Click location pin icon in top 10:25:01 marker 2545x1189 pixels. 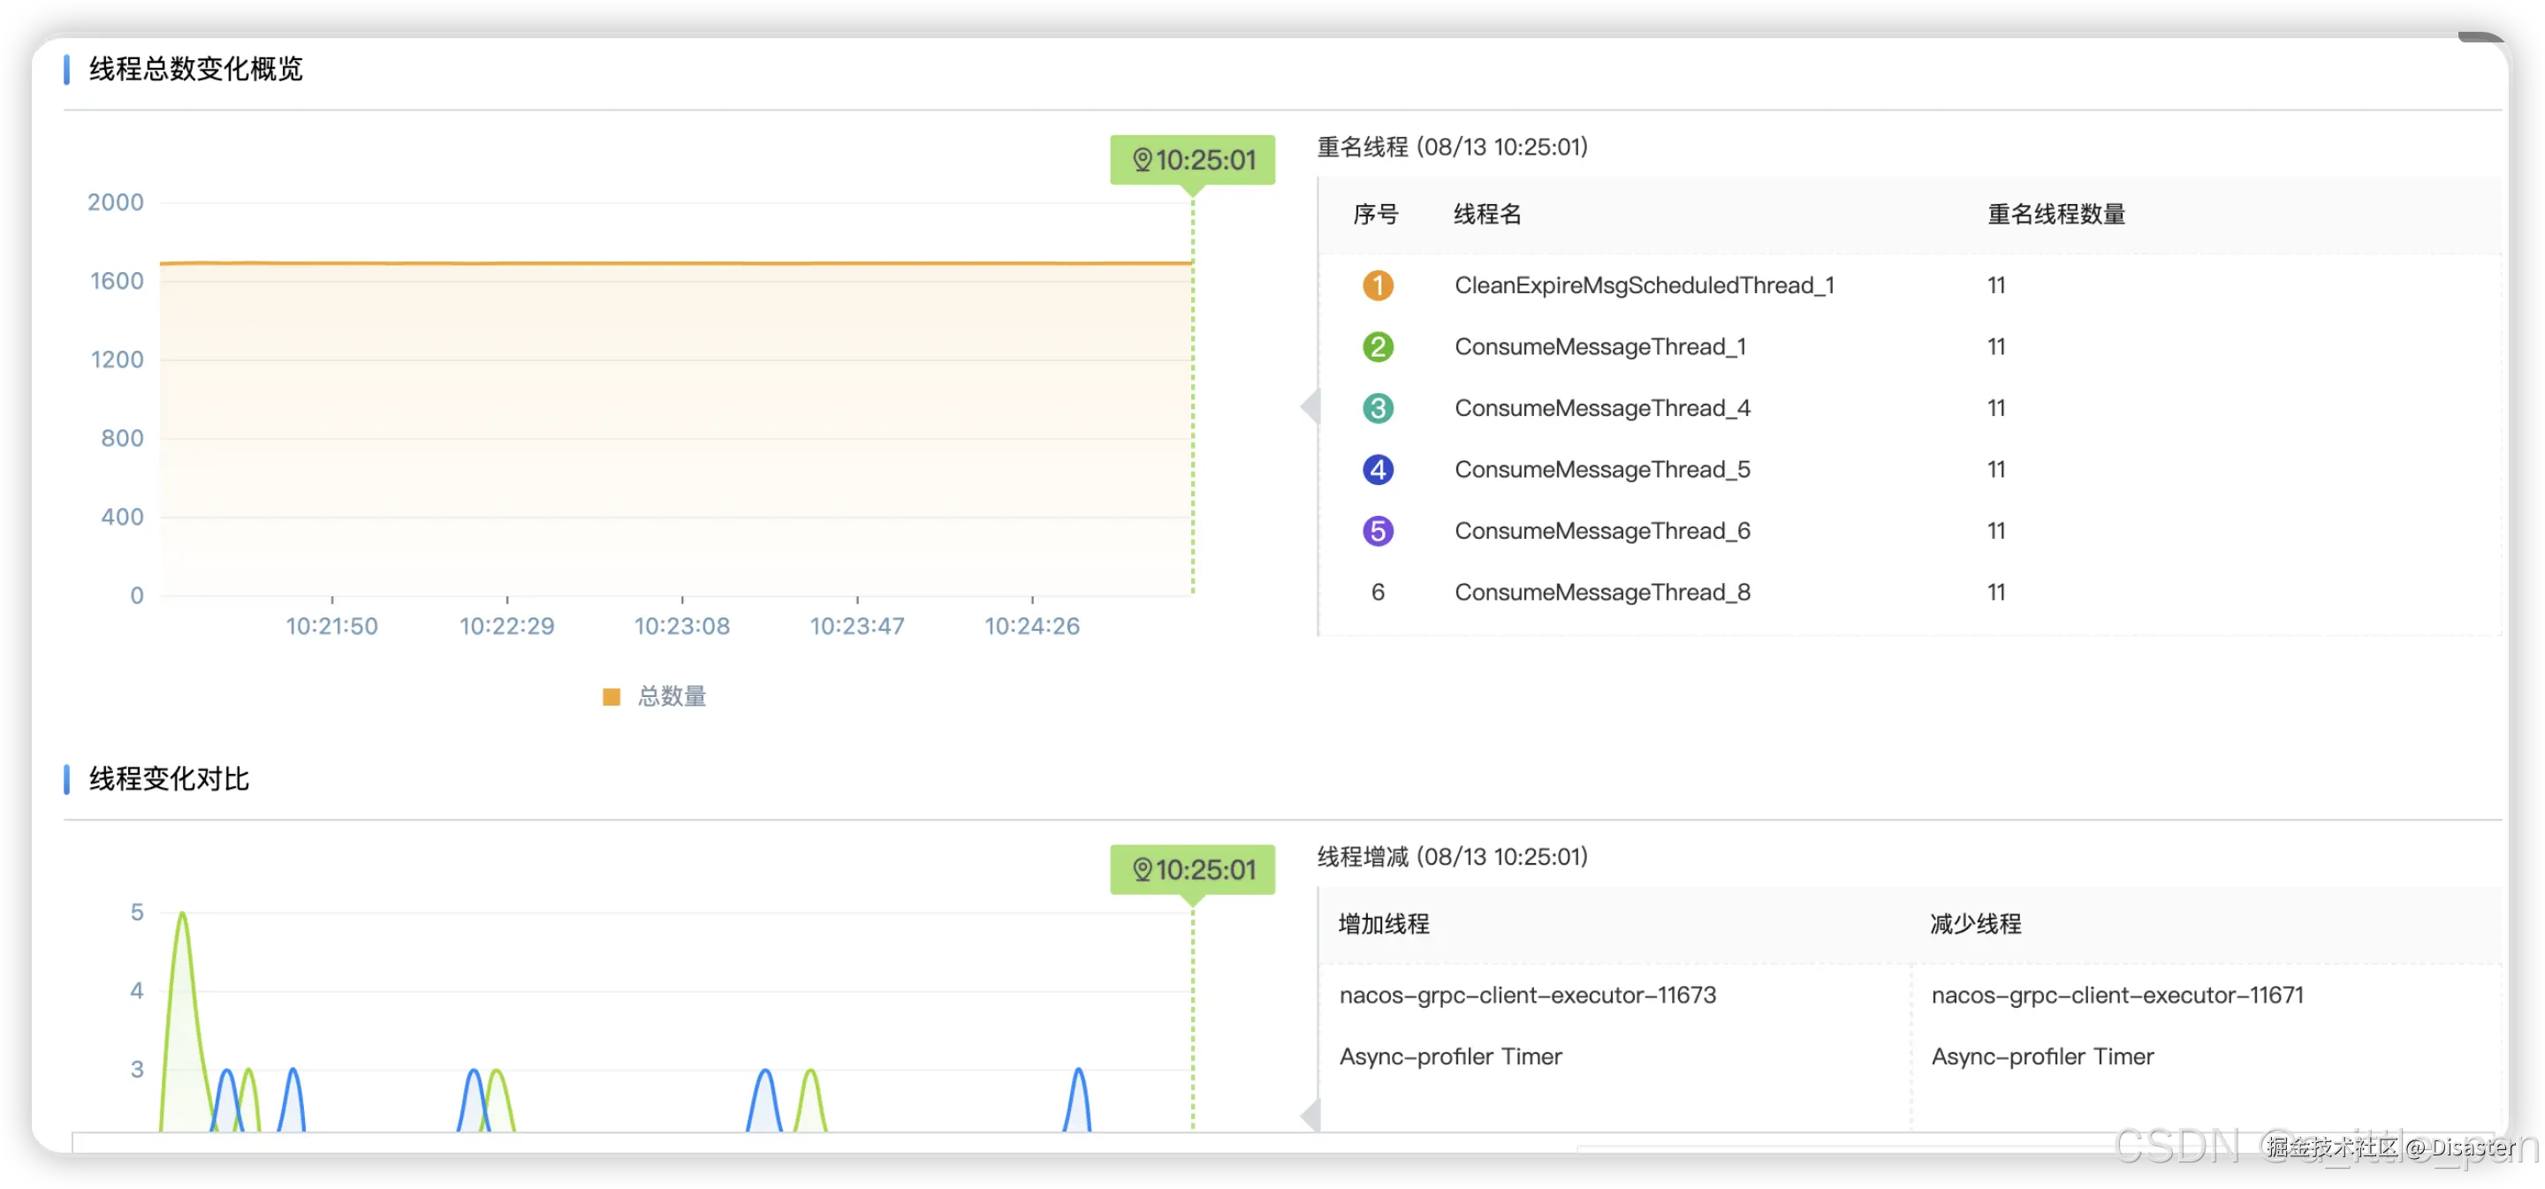(1141, 160)
